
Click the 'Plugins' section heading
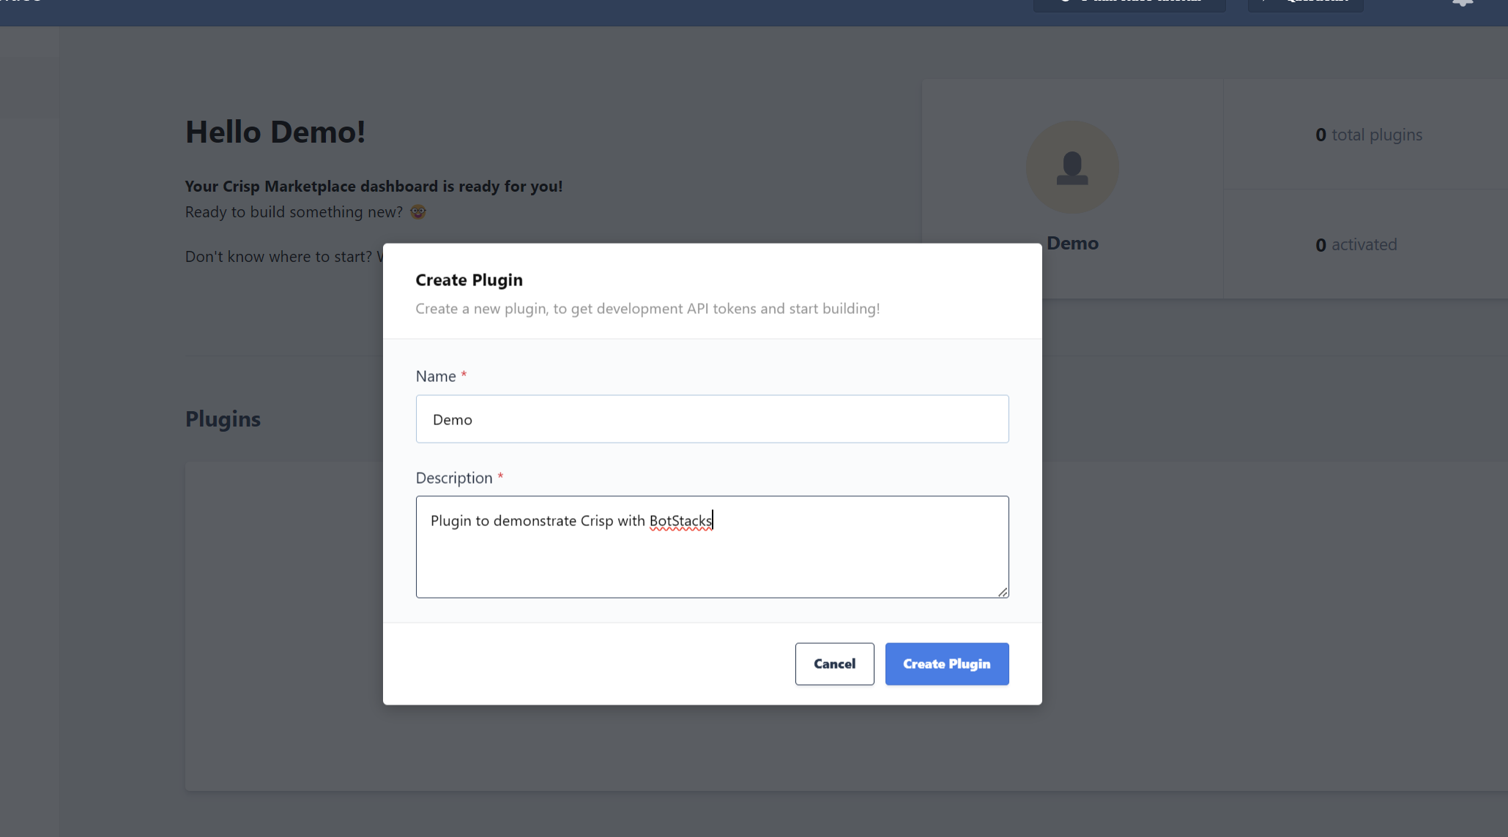(223, 418)
